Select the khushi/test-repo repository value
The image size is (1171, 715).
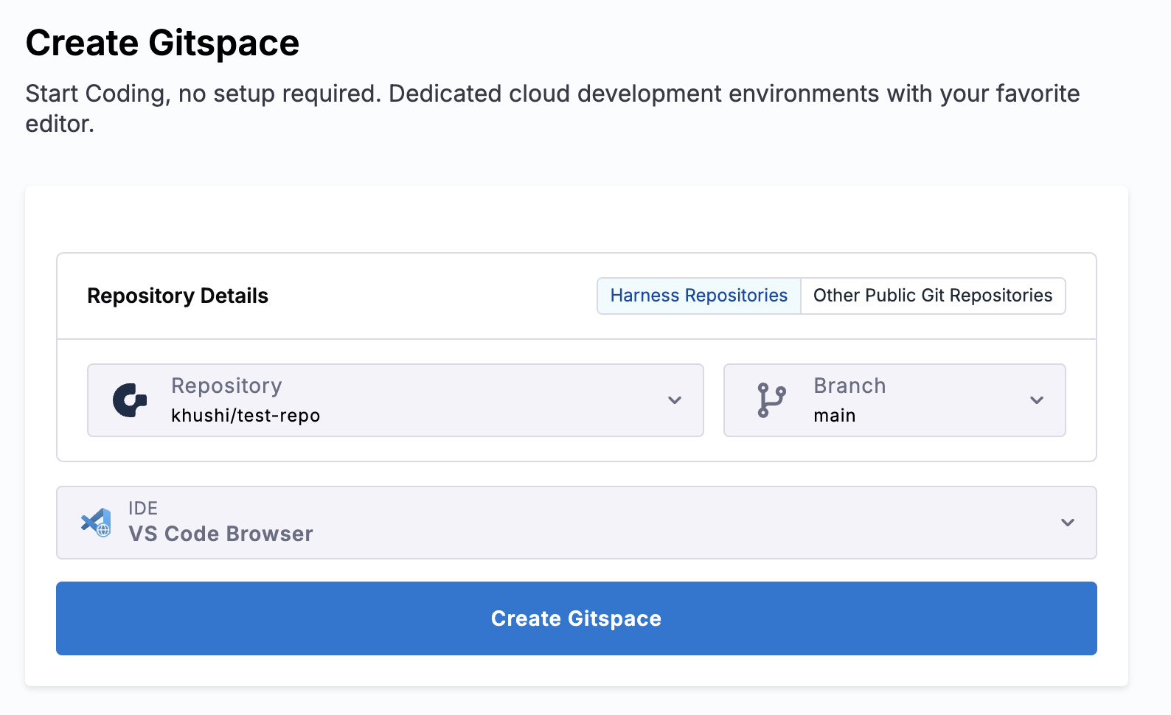[x=246, y=416]
